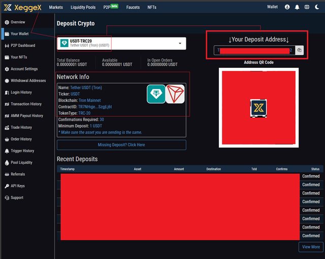The image size is (325, 259).
Task: Click the View More button
Action: click(311, 247)
